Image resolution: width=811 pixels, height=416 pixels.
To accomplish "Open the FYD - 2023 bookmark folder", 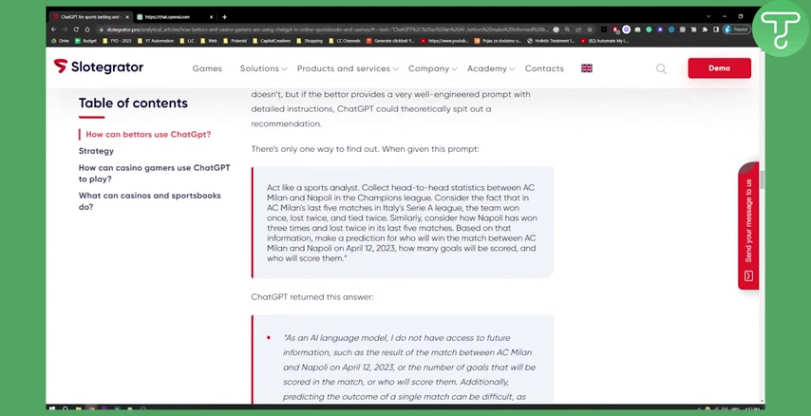I will tap(117, 40).
